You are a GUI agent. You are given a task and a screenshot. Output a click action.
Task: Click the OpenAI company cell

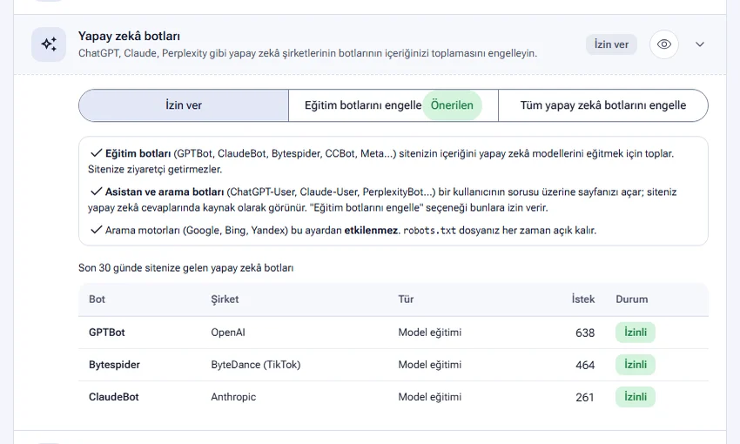(x=228, y=333)
